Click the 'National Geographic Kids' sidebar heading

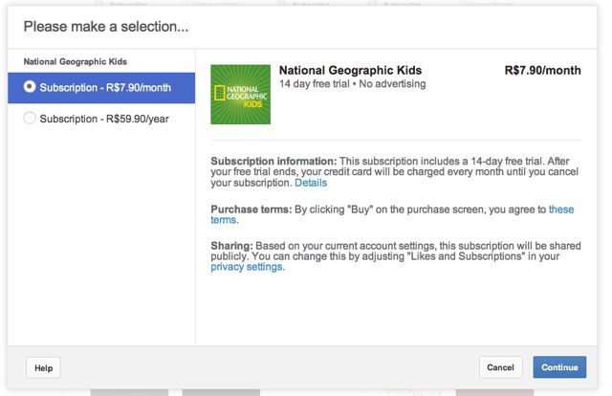pyautogui.click(x=76, y=62)
